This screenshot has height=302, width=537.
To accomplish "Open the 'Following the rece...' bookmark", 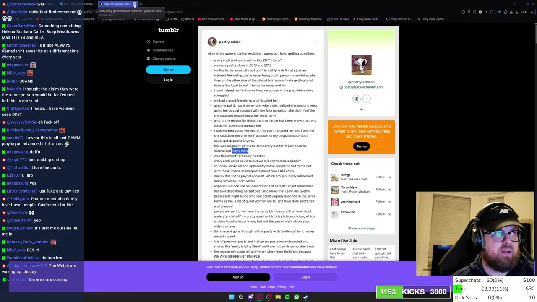I will click(309, 19).
